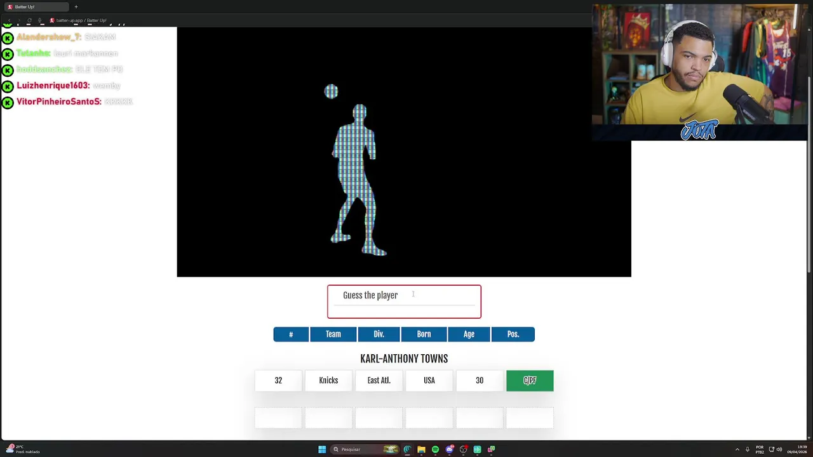Open Discord from the taskbar
Viewport: 813px width, 457px height.
click(x=449, y=449)
